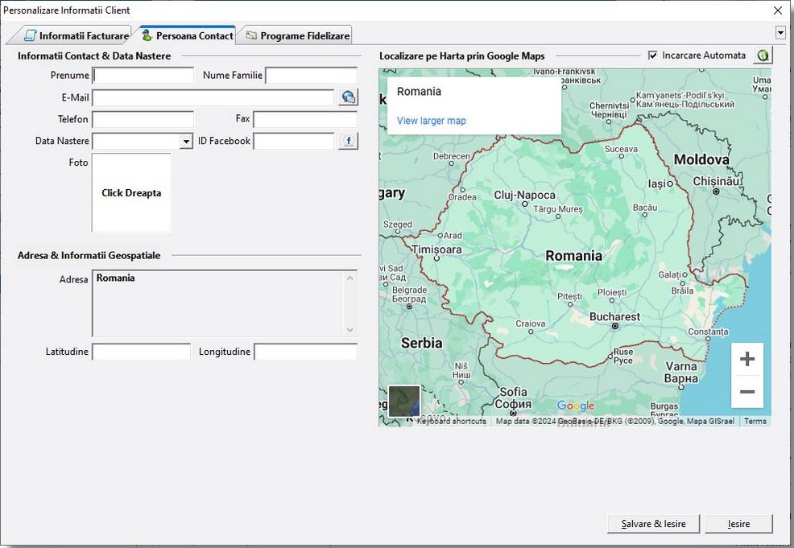The width and height of the screenshot is (794, 548).
Task: Click Keyboard shortcuts on the map
Action: (451, 421)
